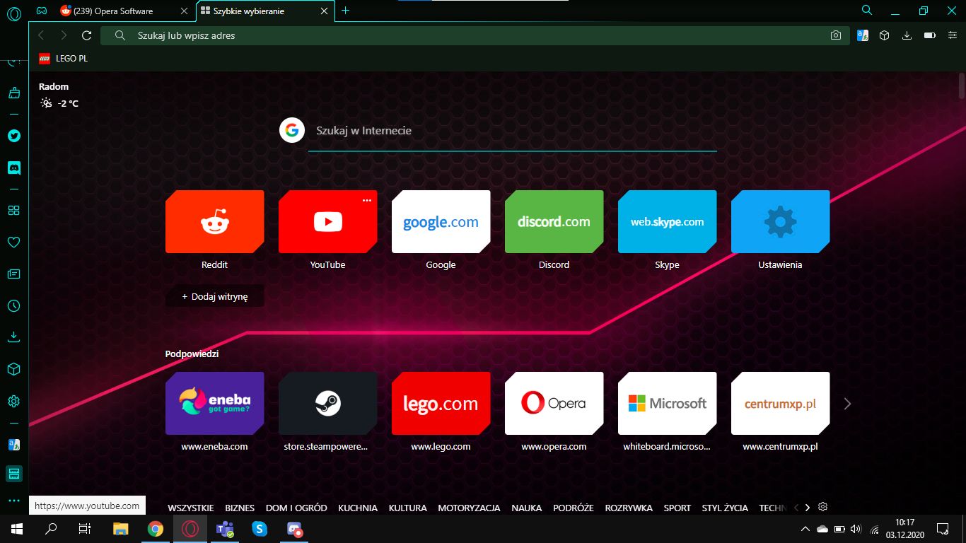Image resolution: width=966 pixels, height=543 pixels.
Task: Open Discord messenger in the sidebar
Action: (13, 168)
